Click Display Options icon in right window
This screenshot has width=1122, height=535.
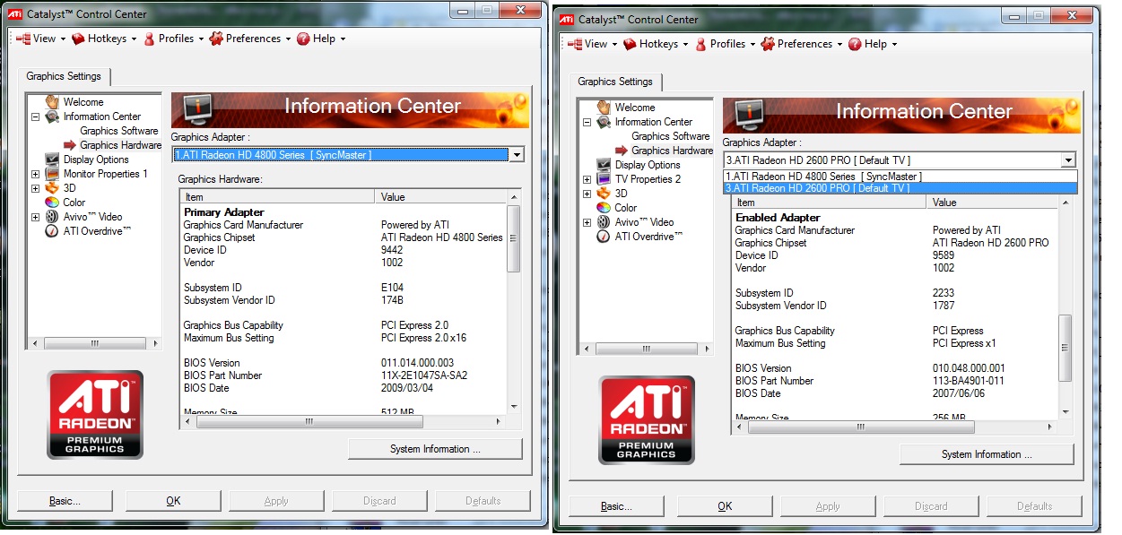(x=604, y=165)
